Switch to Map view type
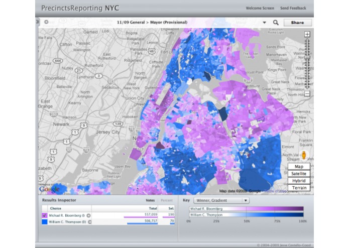 299,167
